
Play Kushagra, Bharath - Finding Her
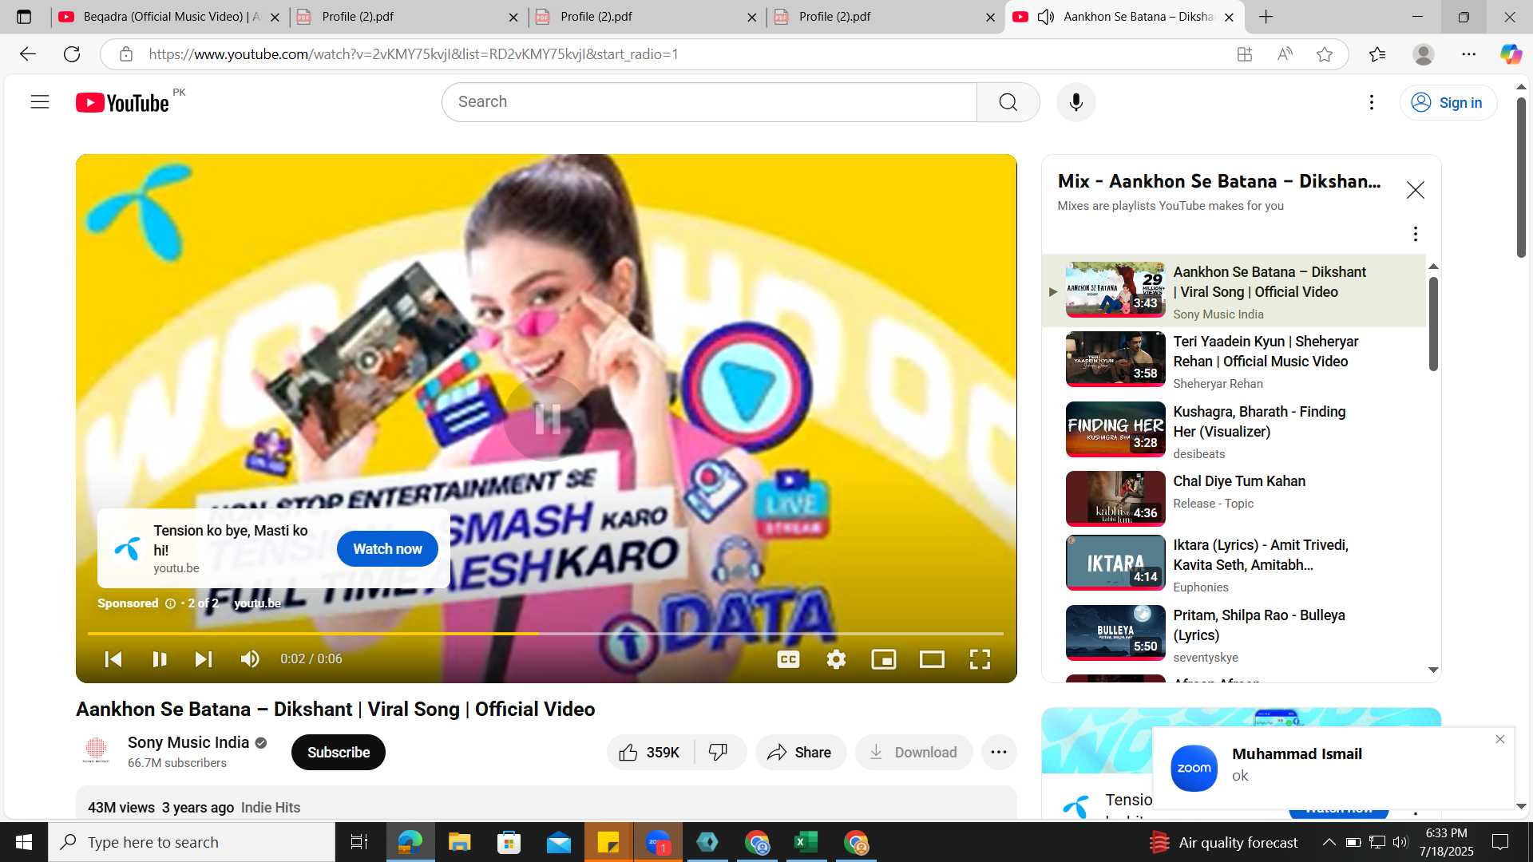[1234, 432]
